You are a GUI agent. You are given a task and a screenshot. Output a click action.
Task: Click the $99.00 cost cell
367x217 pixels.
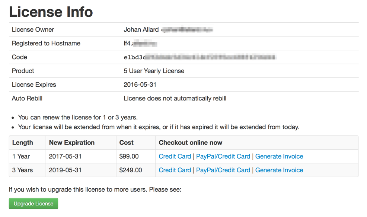pos(129,156)
